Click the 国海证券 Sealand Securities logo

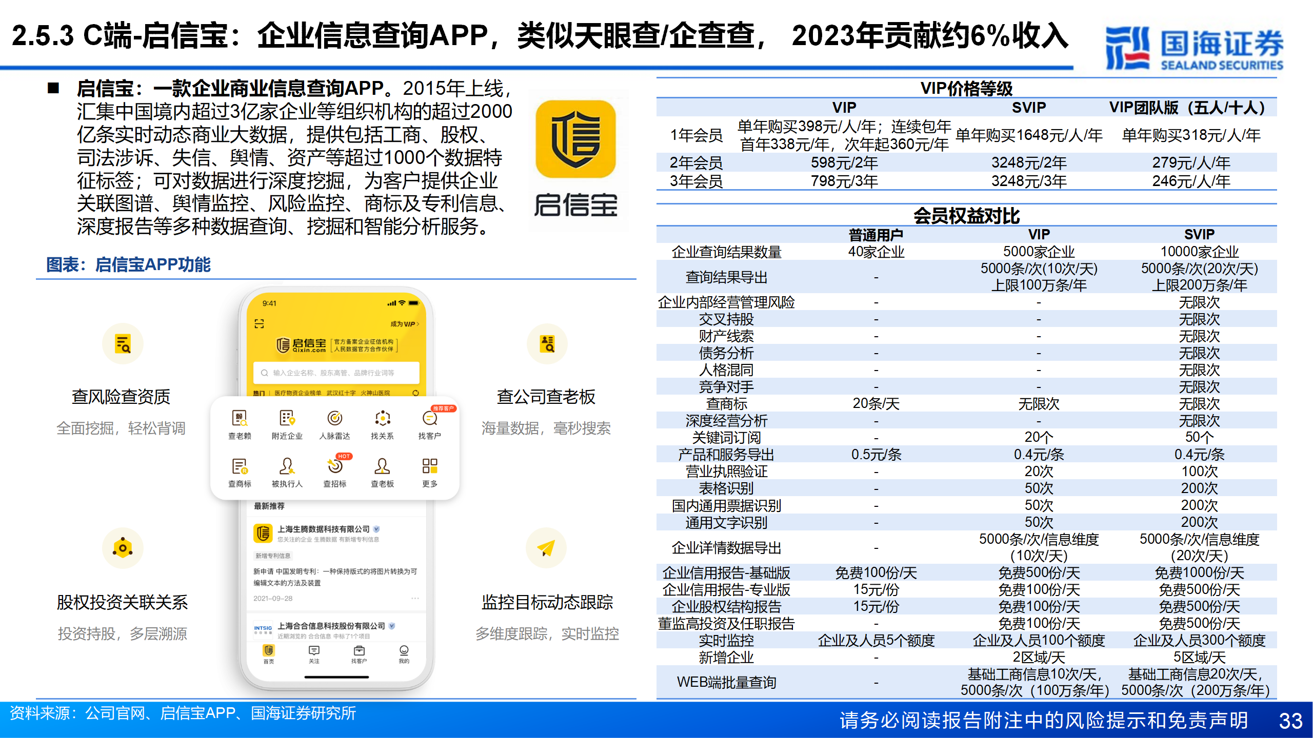(1194, 48)
